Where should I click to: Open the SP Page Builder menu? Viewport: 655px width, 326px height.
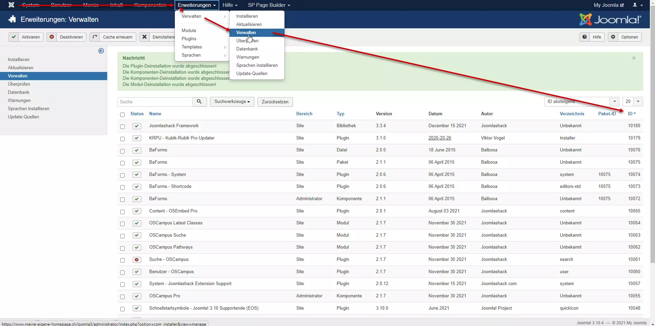[x=269, y=5]
